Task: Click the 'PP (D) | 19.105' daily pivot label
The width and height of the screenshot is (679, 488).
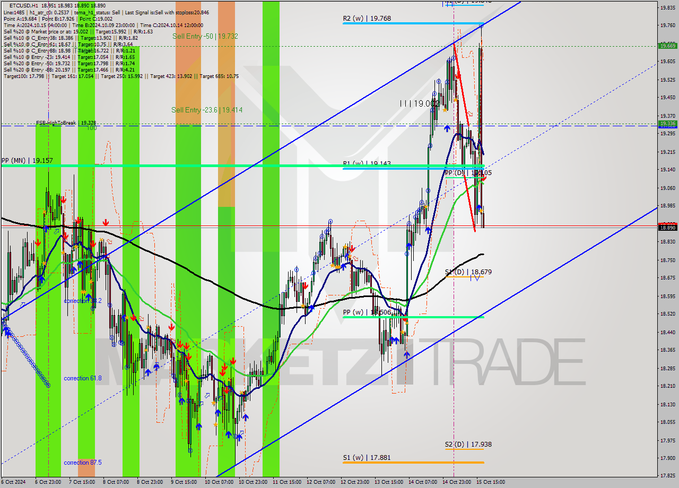Action: (x=468, y=172)
